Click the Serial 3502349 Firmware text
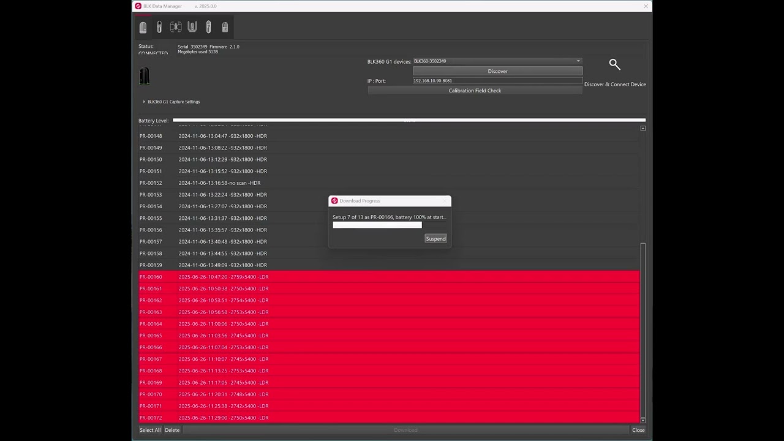The height and width of the screenshot is (441, 784). 208,47
